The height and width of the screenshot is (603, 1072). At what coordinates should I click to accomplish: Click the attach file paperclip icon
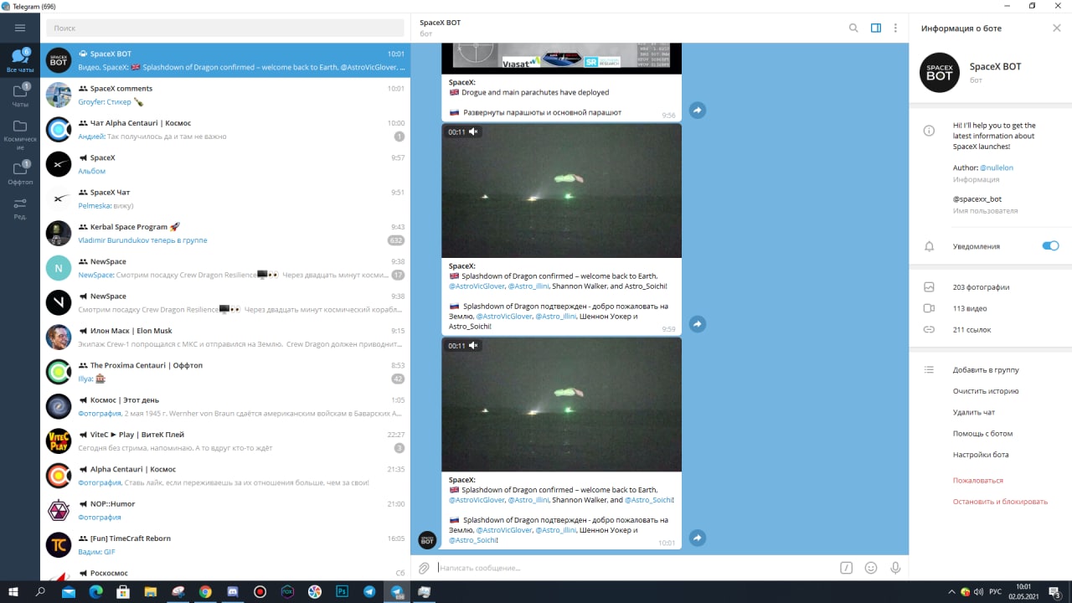pos(424,568)
